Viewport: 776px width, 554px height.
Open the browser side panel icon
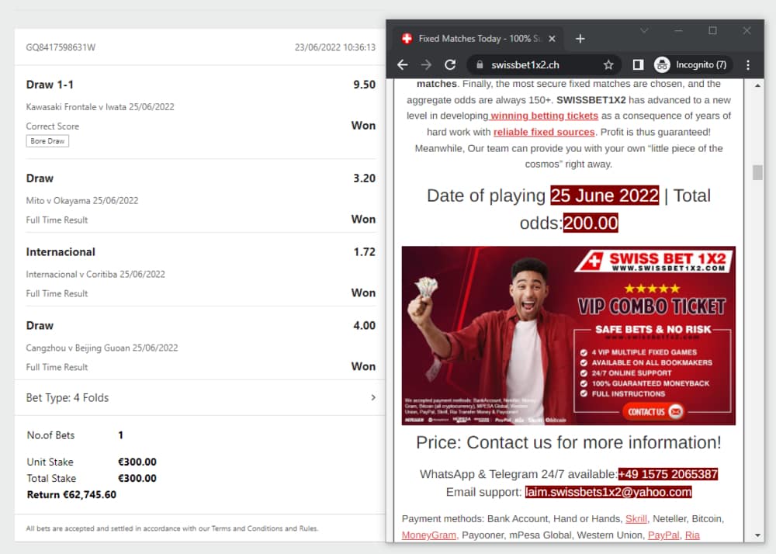[x=638, y=65]
